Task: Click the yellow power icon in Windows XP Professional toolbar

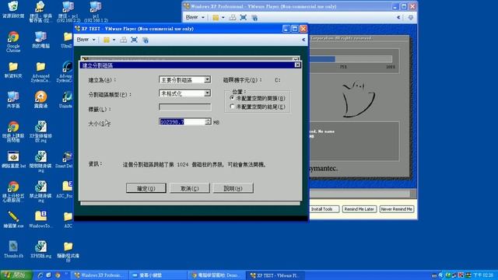Action: click(x=216, y=17)
